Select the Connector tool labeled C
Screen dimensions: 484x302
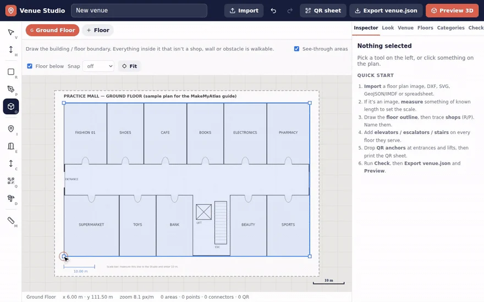(x=11, y=163)
